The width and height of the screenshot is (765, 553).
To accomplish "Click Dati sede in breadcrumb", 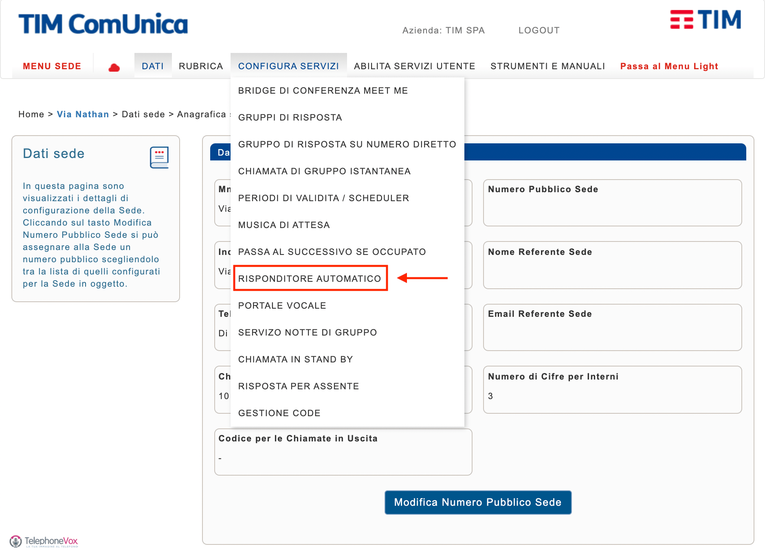I will [143, 114].
